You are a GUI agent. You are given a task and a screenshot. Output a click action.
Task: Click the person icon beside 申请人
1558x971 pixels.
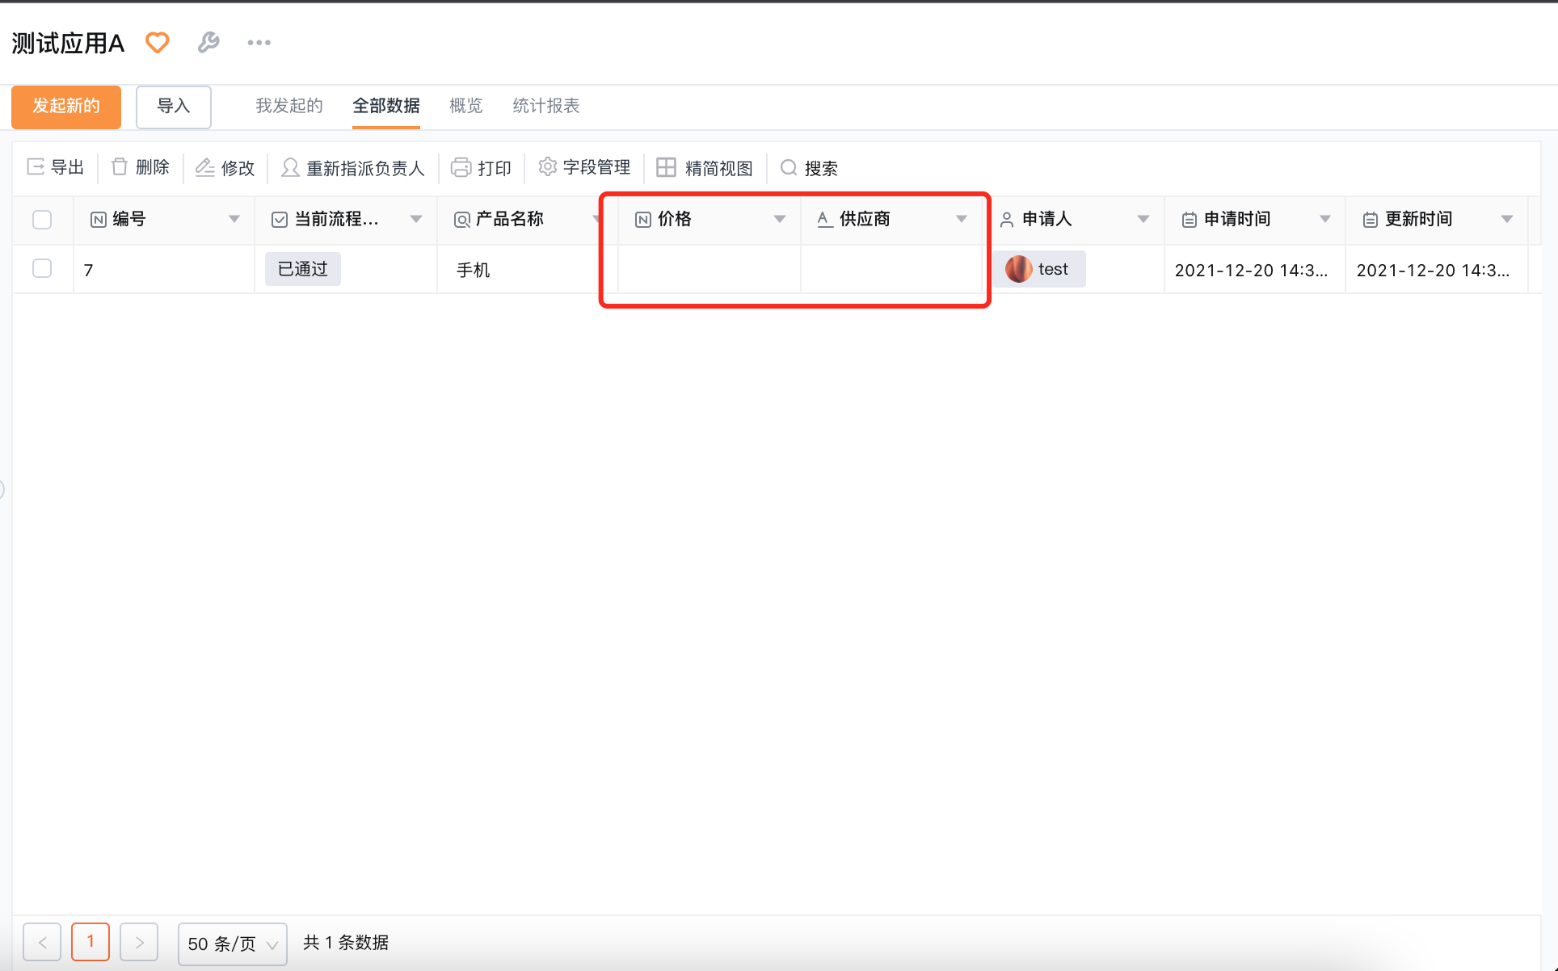tap(1007, 220)
